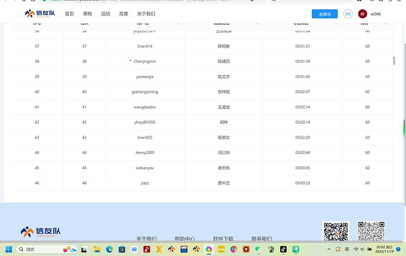Click time value 00:02:07

point(302,92)
